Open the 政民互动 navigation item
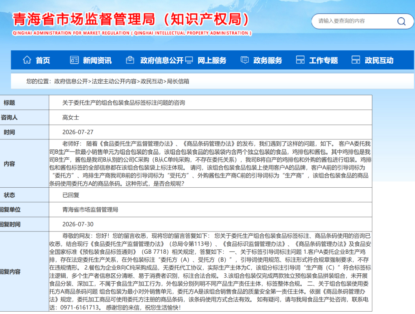 379,60
